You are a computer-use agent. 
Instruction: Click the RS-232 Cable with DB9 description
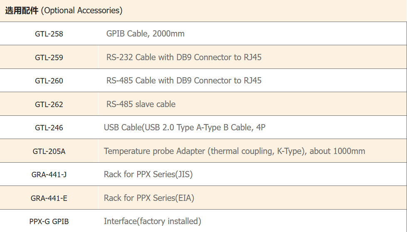[x=184, y=57]
